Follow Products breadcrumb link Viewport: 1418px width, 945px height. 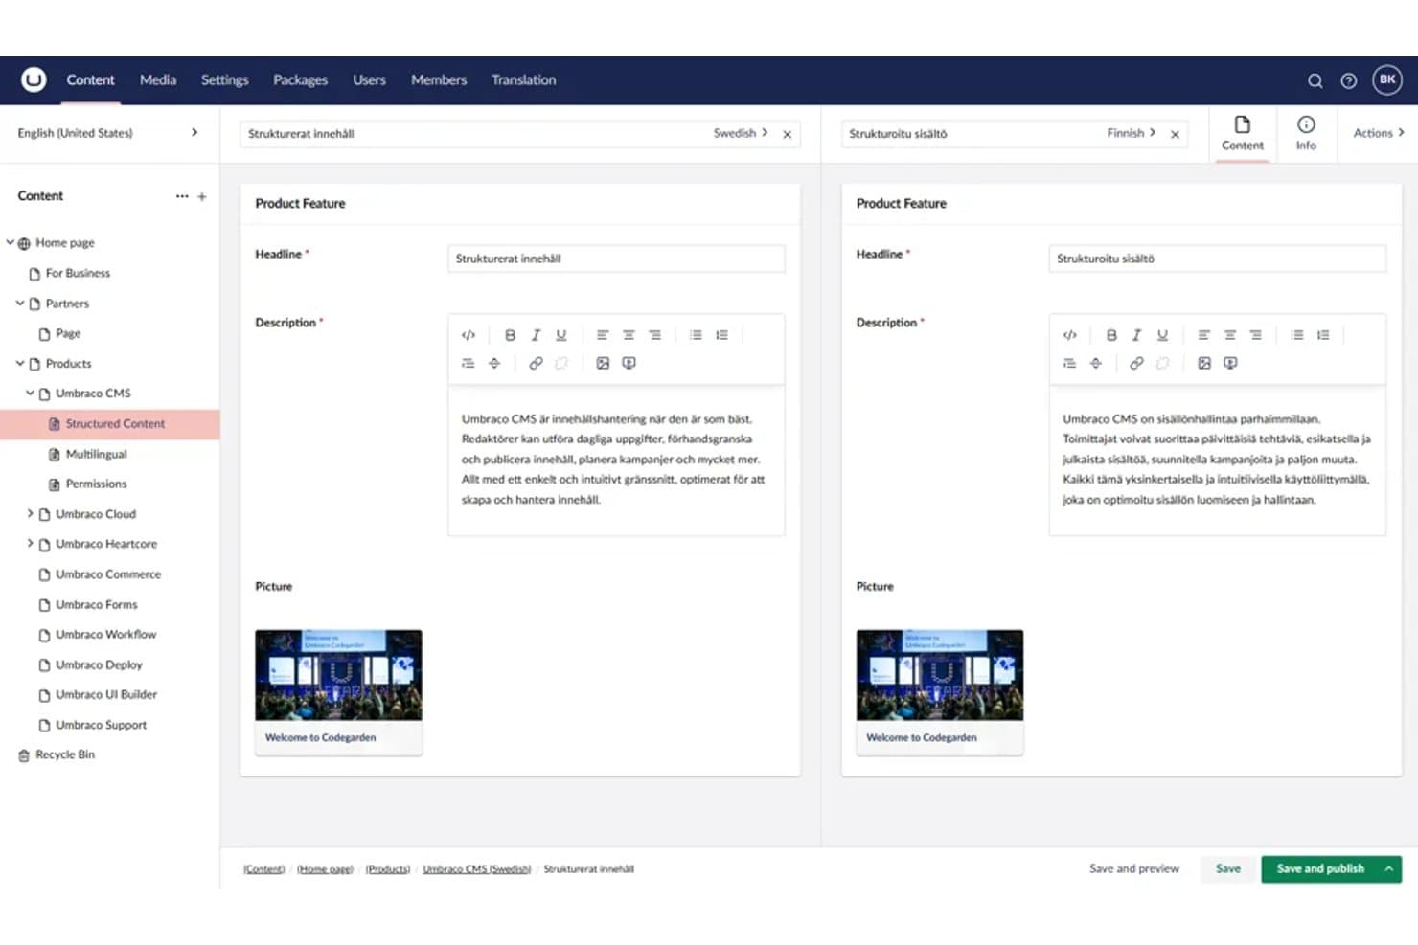388,869
